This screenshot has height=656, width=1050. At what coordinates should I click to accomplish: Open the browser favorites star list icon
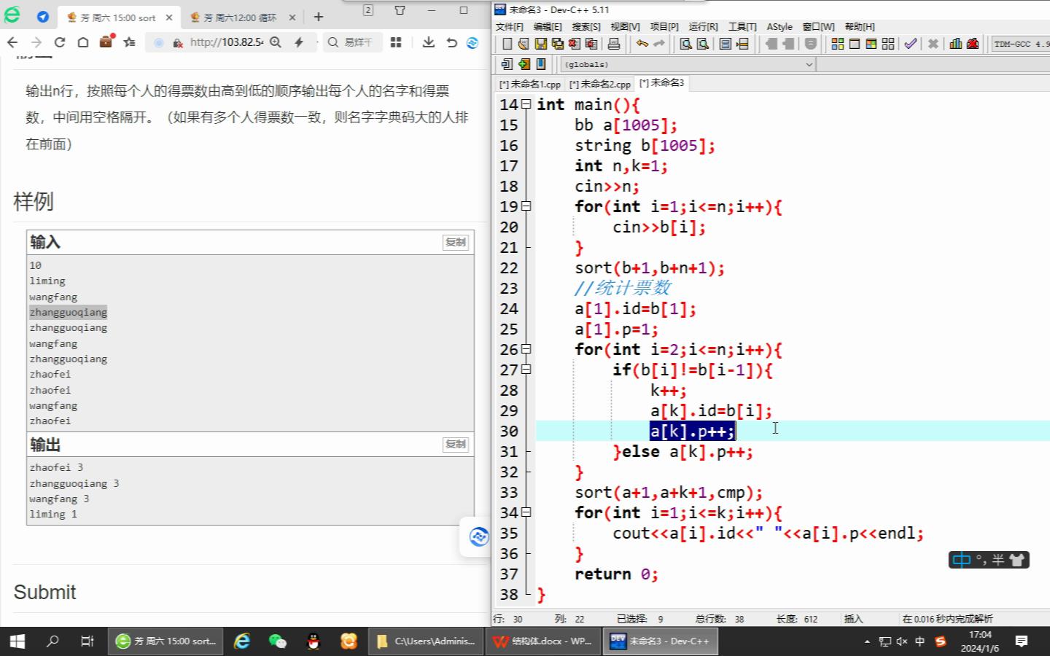coord(130,42)
